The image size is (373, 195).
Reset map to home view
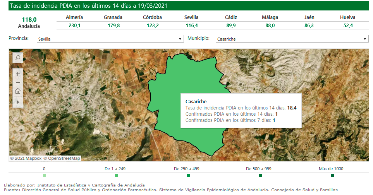pos(18,92)
